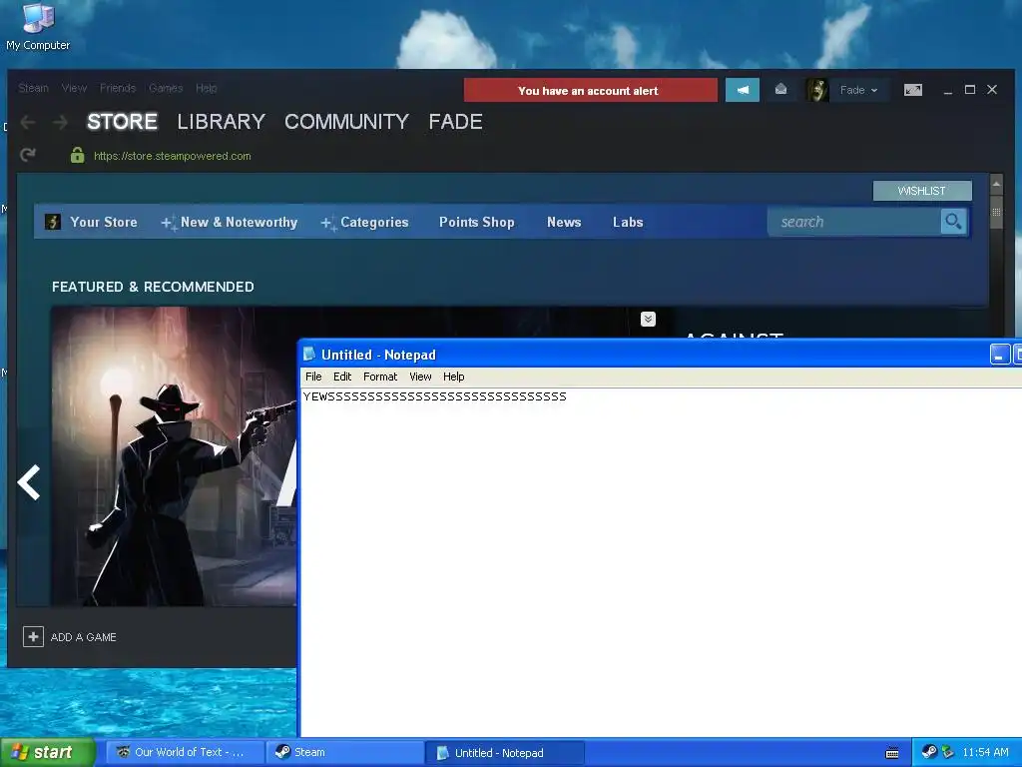The width and height of the screenshot is (1022, 767).
Task: Expand the Fade account dropdown
Action: tap(859, 90)
